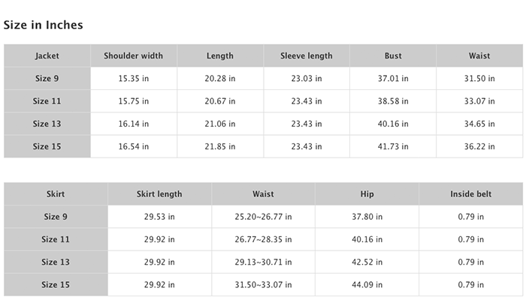
Task: Select the Jacket header cell
Action: tap(47, 55)
